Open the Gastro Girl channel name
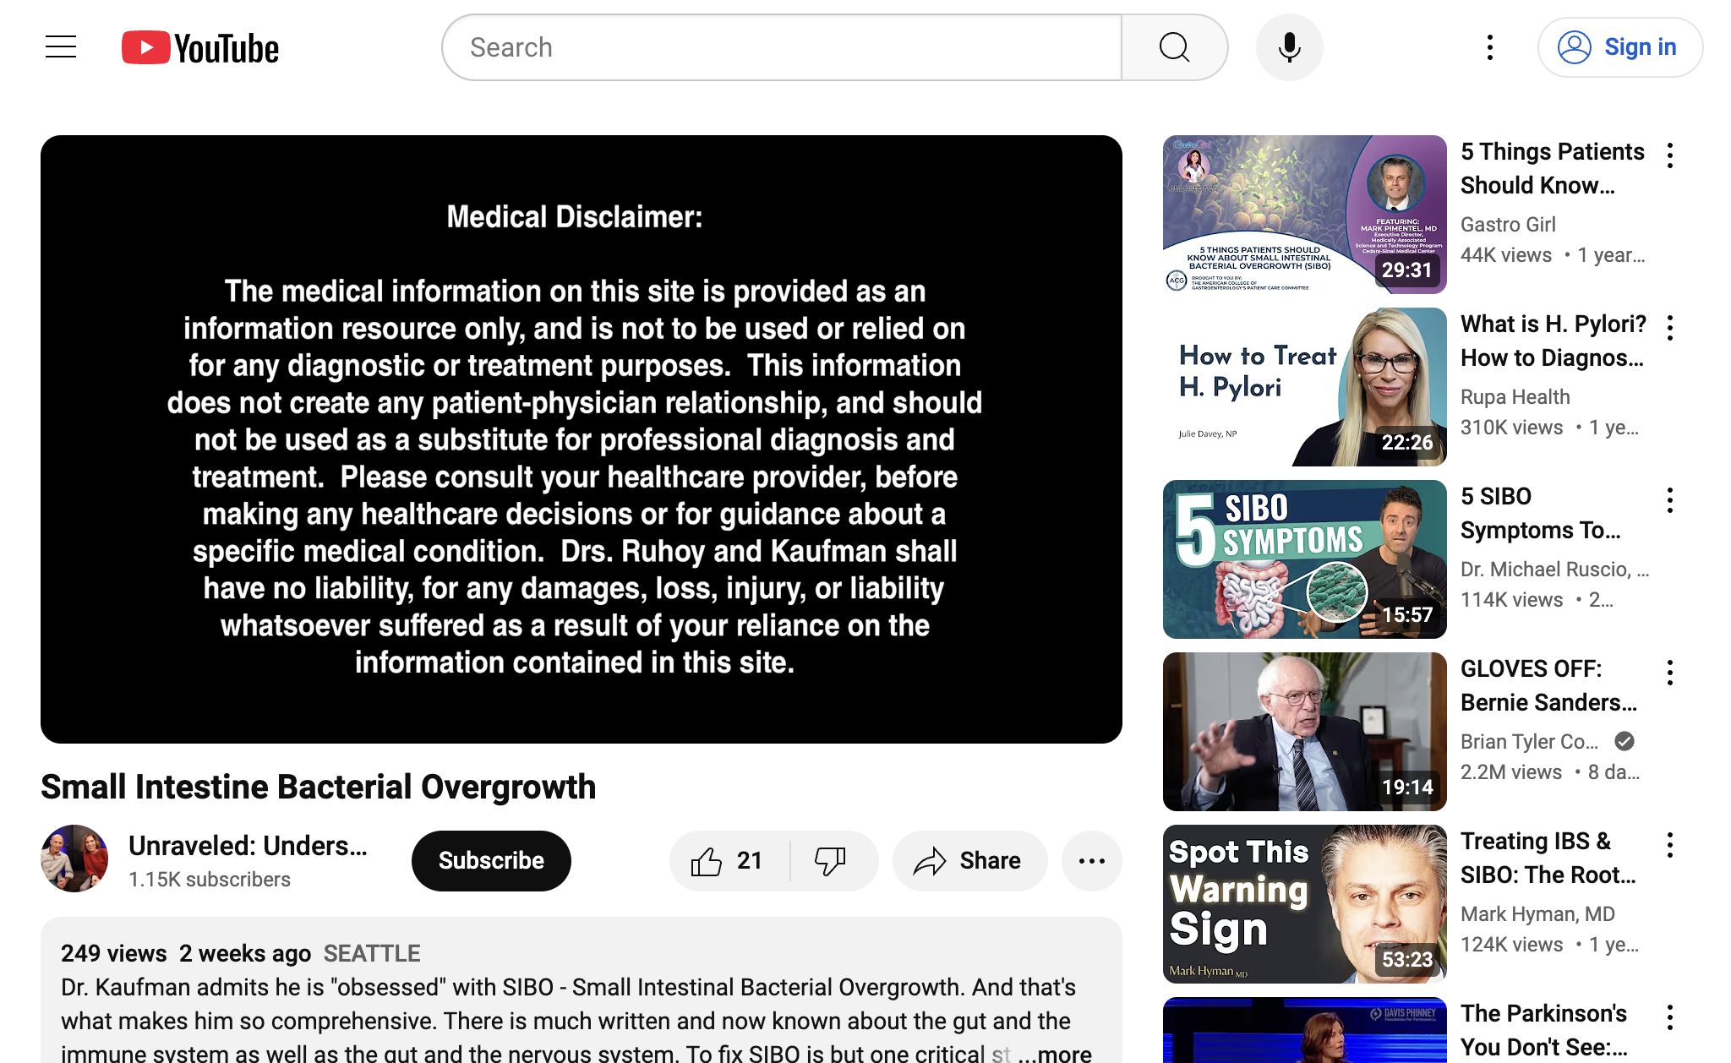 point(1508,225)
